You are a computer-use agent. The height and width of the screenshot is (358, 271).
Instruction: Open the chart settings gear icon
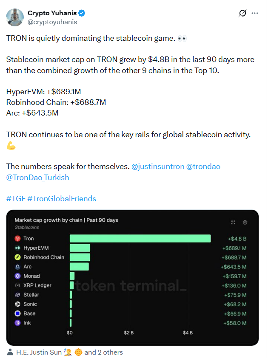pos(245,223)
